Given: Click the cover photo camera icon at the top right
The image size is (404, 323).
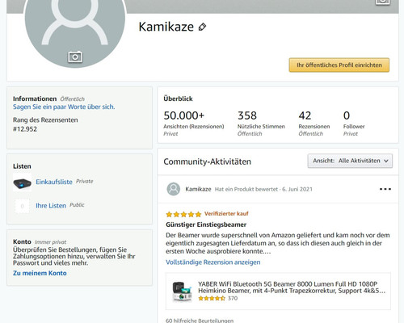Looking at the screenshot, I should pyautogui.click(x=383, y=2).
